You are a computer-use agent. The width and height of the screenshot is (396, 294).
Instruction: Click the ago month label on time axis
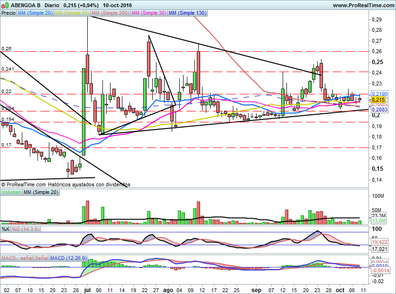(x=168, y=290)
